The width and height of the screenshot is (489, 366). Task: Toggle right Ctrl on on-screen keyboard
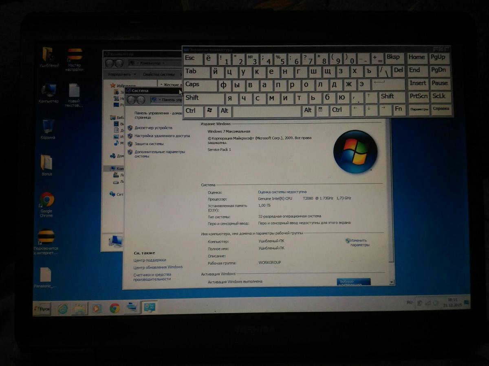tap(339, 111)
